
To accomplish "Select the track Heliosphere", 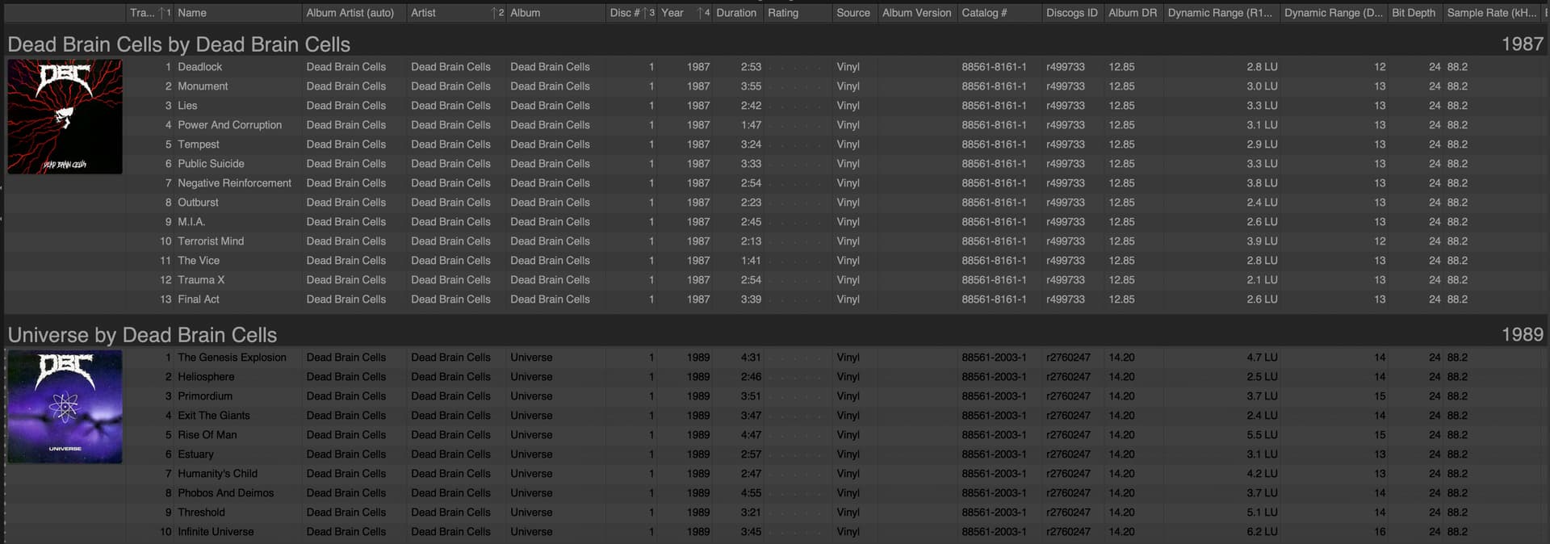I will (206, 377).
